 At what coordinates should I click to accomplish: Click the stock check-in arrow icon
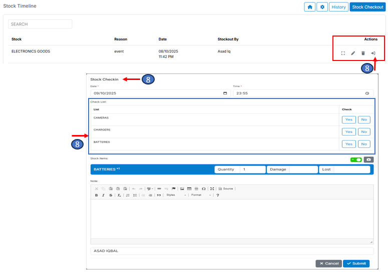pyautogui.click(x=373, y=53)
